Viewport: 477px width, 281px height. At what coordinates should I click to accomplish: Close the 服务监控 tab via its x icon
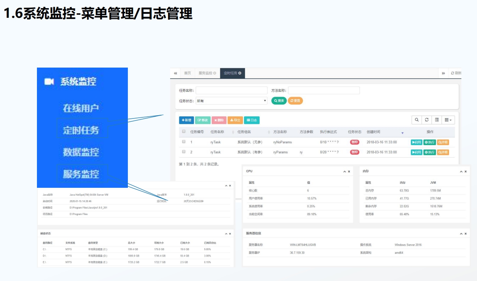click(215, 73)
